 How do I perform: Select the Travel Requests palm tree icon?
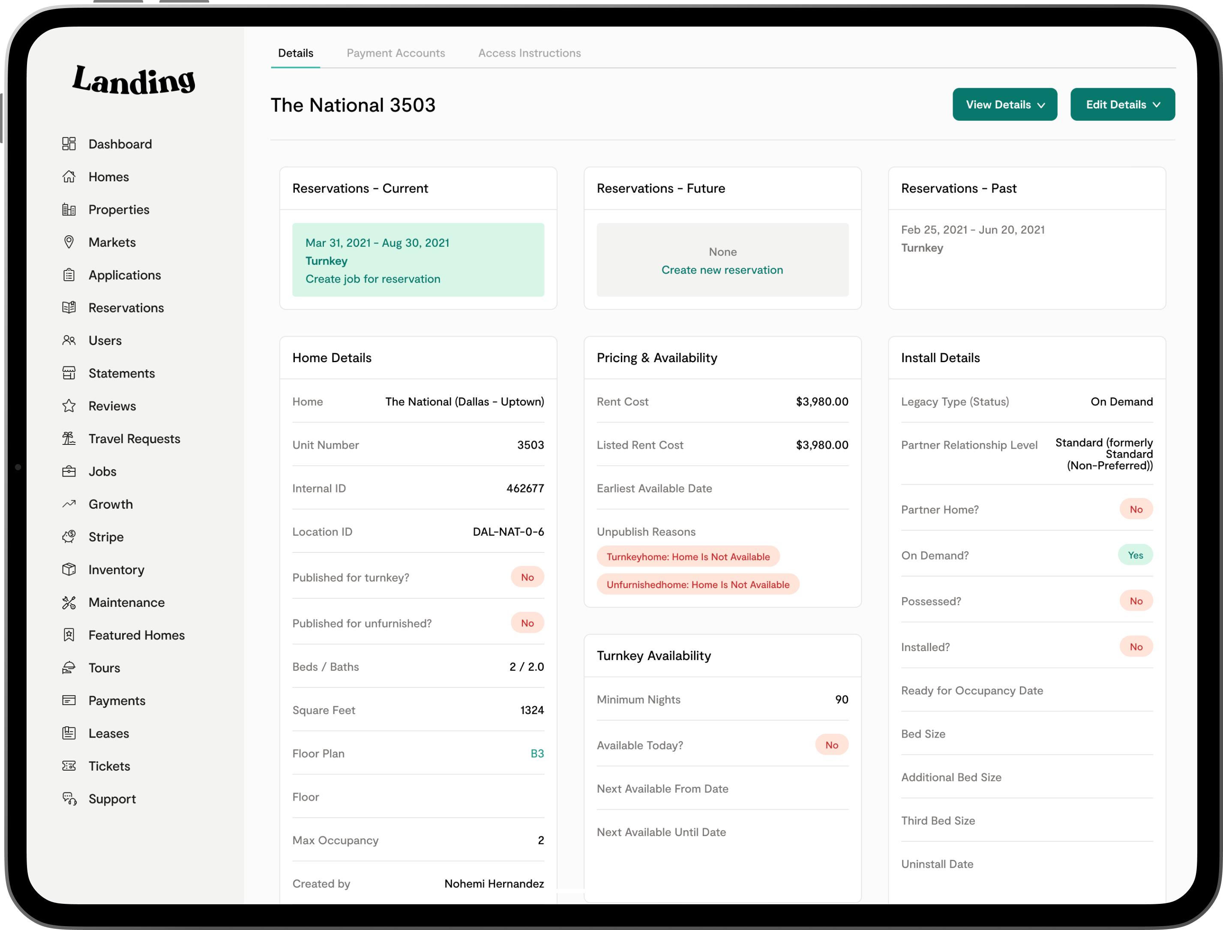coord(69,438)
